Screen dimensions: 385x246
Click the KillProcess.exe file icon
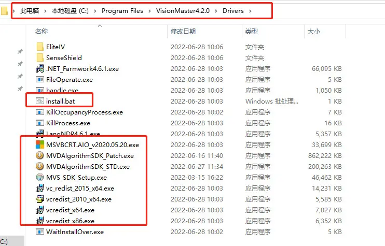point(40,123)
